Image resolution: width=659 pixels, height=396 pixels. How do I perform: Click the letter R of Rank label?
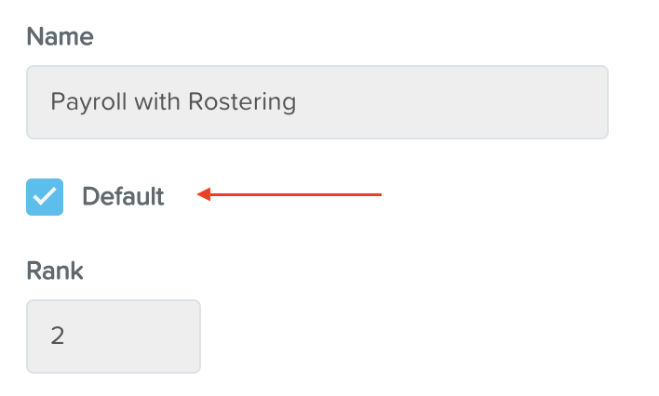pos(34,271)
